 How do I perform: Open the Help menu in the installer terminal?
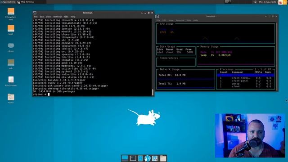(73, 17)
